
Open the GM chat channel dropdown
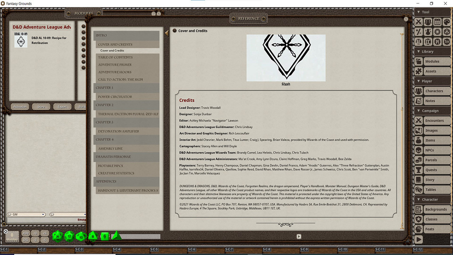43,214
